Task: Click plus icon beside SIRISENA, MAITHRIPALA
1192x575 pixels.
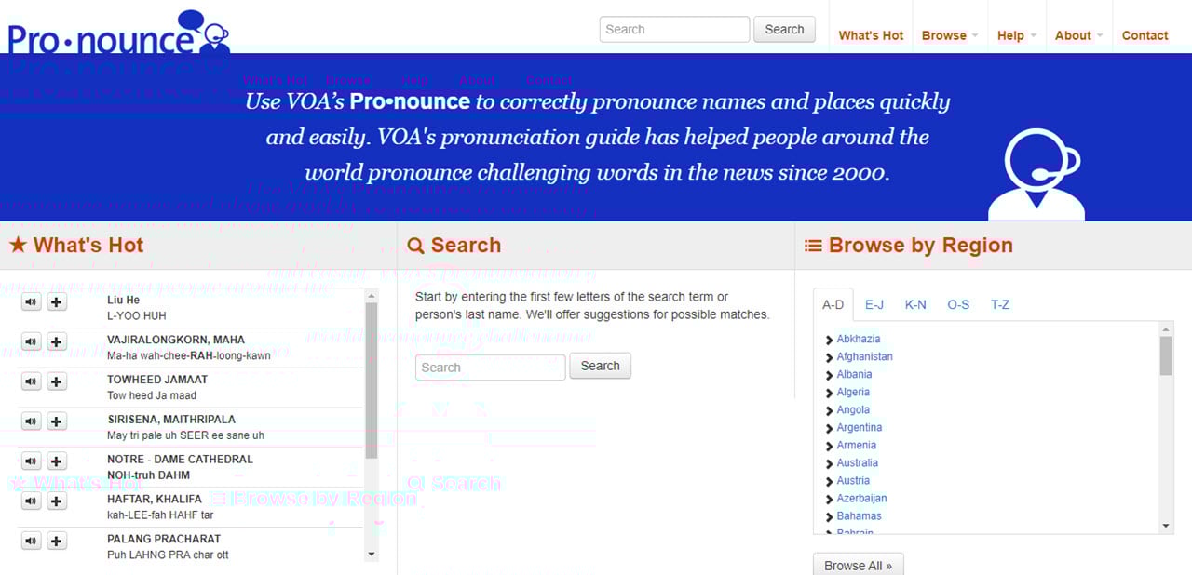Action: (57, 421)
